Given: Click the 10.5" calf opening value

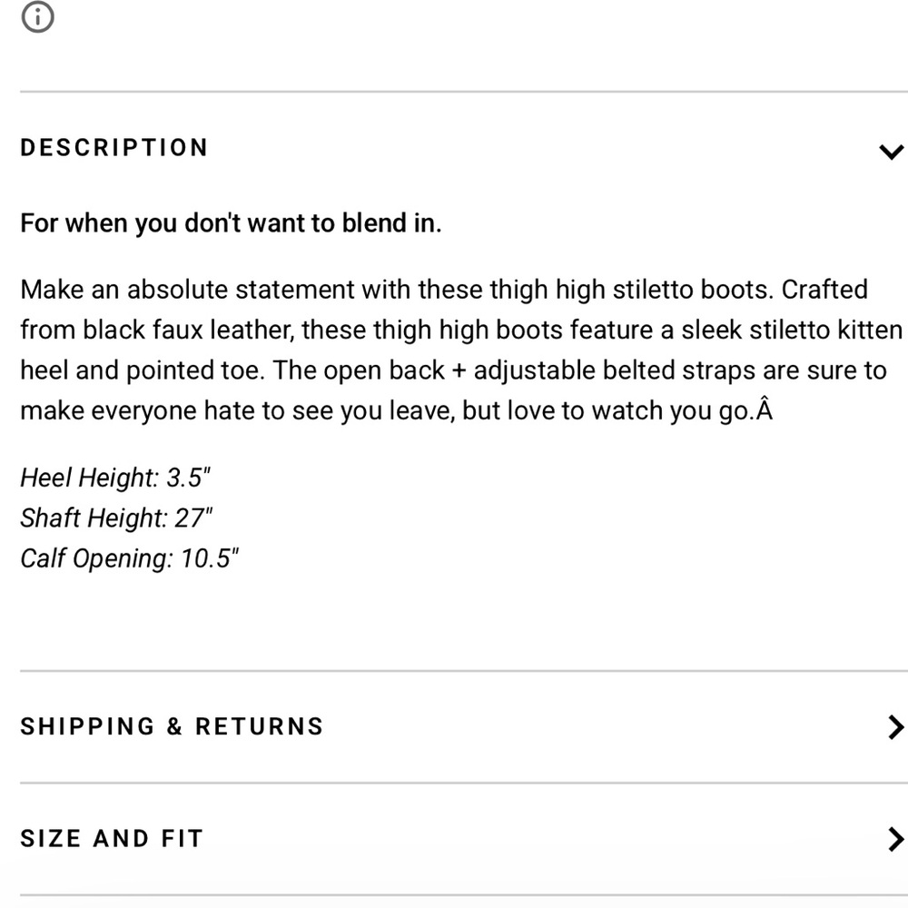Looking at the screenshot, I should pyautogui.click(x=210, y=558).
